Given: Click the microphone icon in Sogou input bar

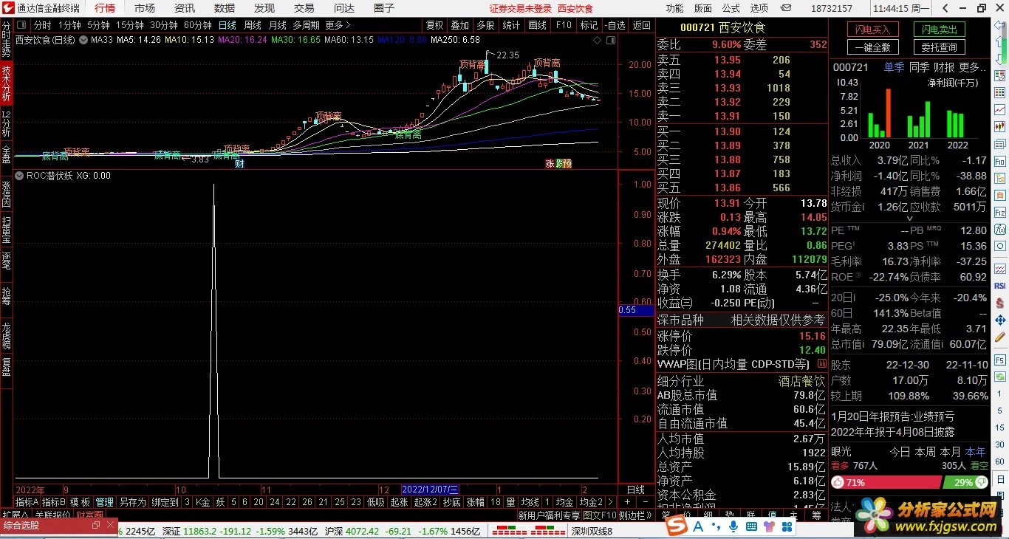Looking at the screenshot, I should click(x=733, y=526).
